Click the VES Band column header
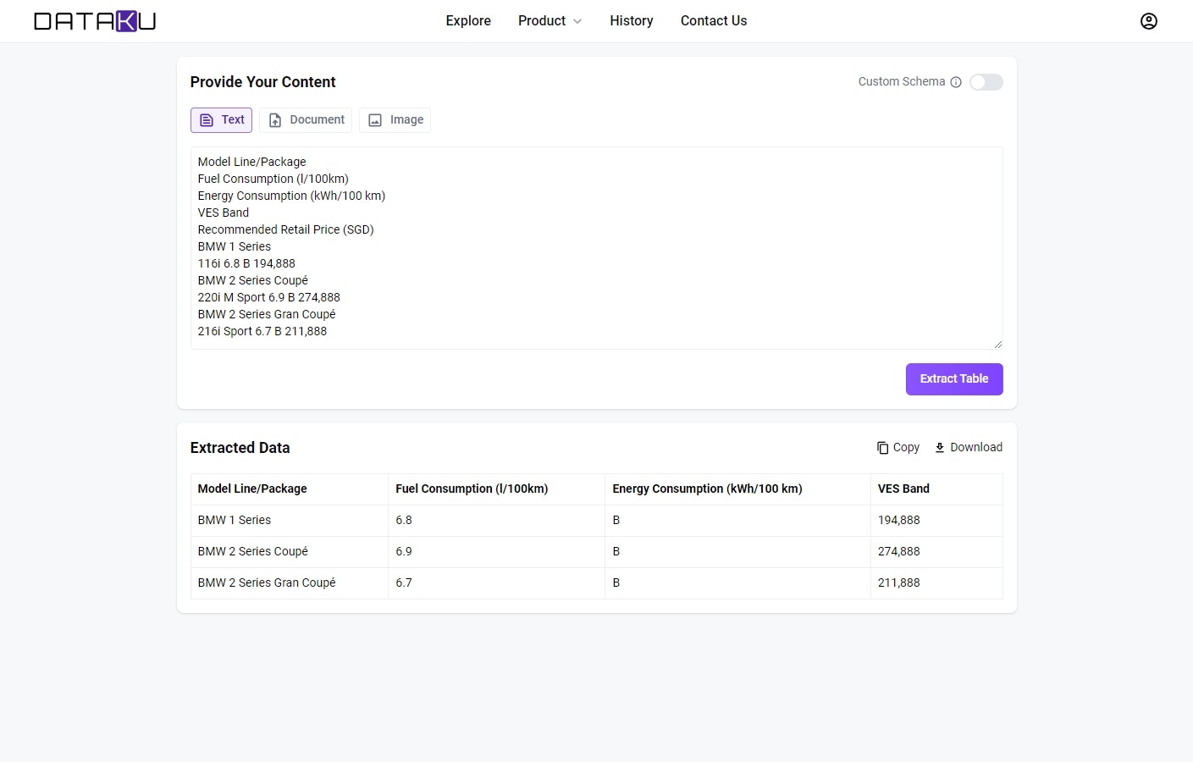1193x762 pixels. [x=903, y=489]
